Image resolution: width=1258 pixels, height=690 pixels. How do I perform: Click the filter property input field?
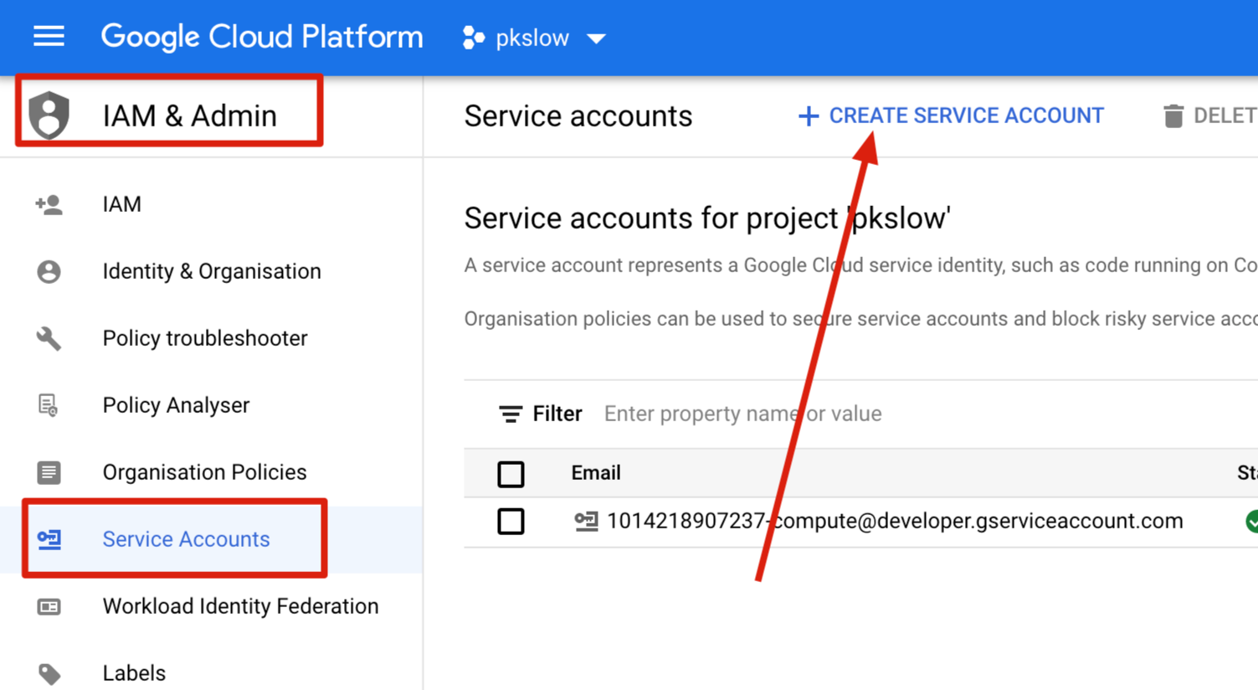tap(742, 413)
